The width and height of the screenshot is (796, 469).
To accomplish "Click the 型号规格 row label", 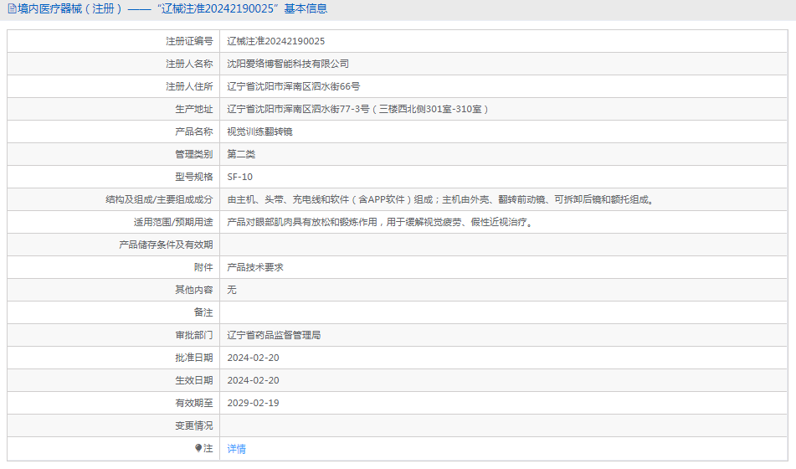I will click(x=194, y=177).
